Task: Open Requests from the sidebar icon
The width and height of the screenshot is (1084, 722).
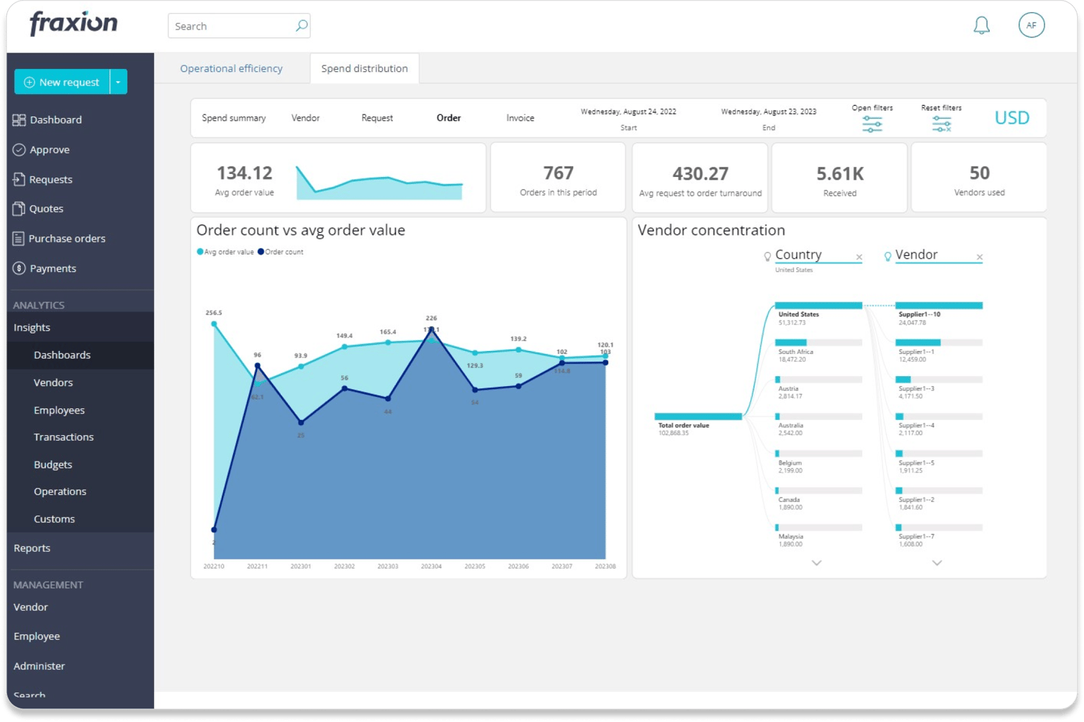Action: click(x=19, y=179)
